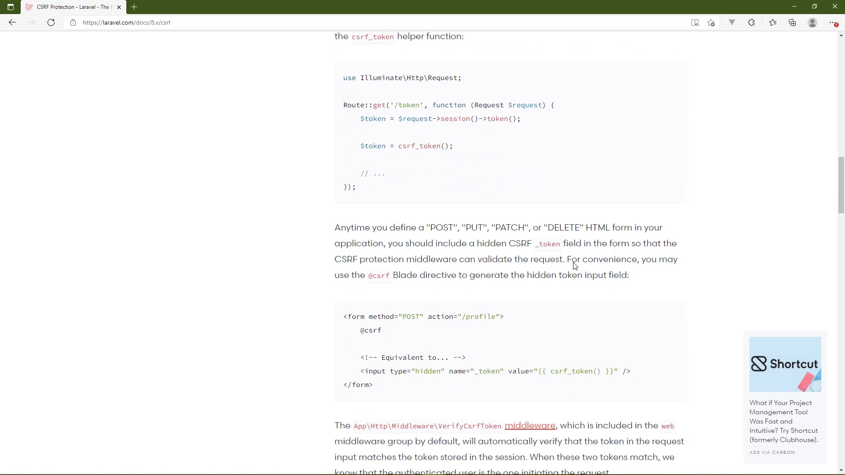Open the Extensions puzzle icon
Screen dimensions: 845x475
[751, 22]
